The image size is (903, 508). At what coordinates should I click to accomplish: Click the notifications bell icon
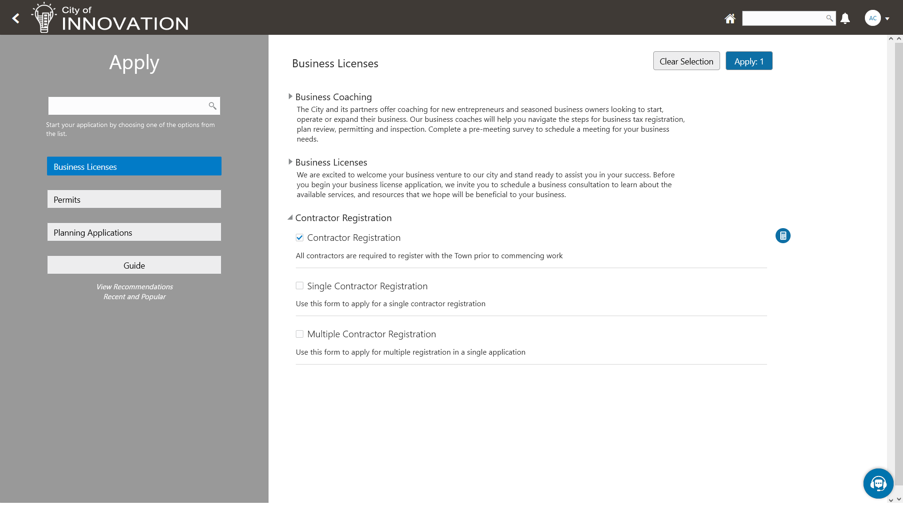(845, 18)
